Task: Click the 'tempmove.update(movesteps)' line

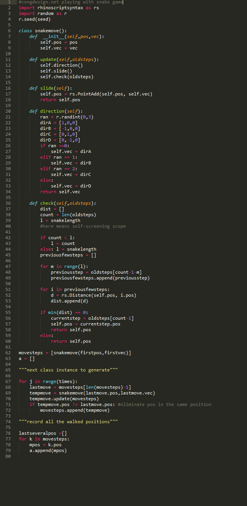Action: tap(64, 399)
